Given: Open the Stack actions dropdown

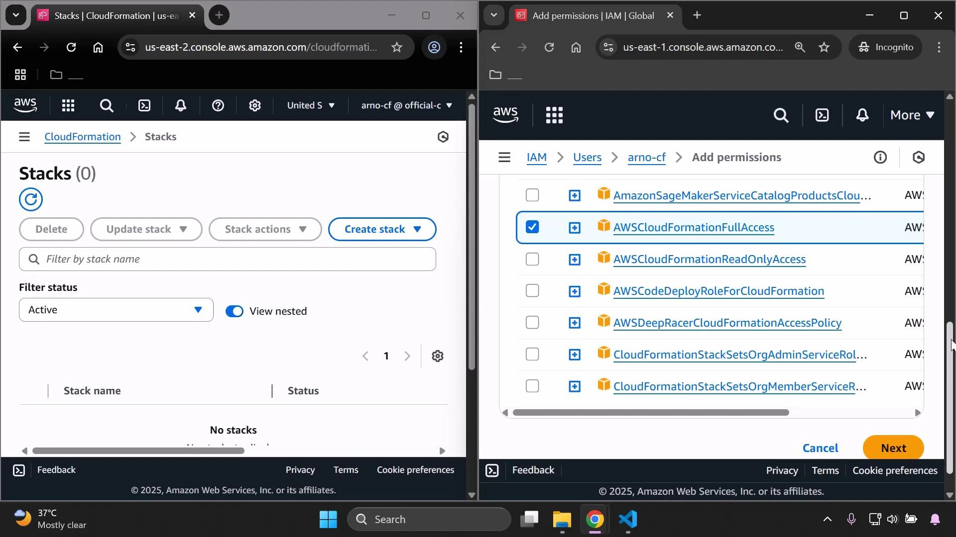Looking at the screenshot, I should (x=265, y=229).
